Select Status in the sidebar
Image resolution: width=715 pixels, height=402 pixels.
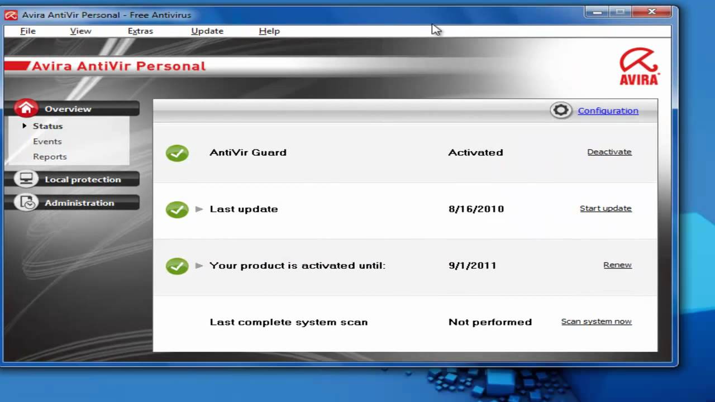point(47,126)
